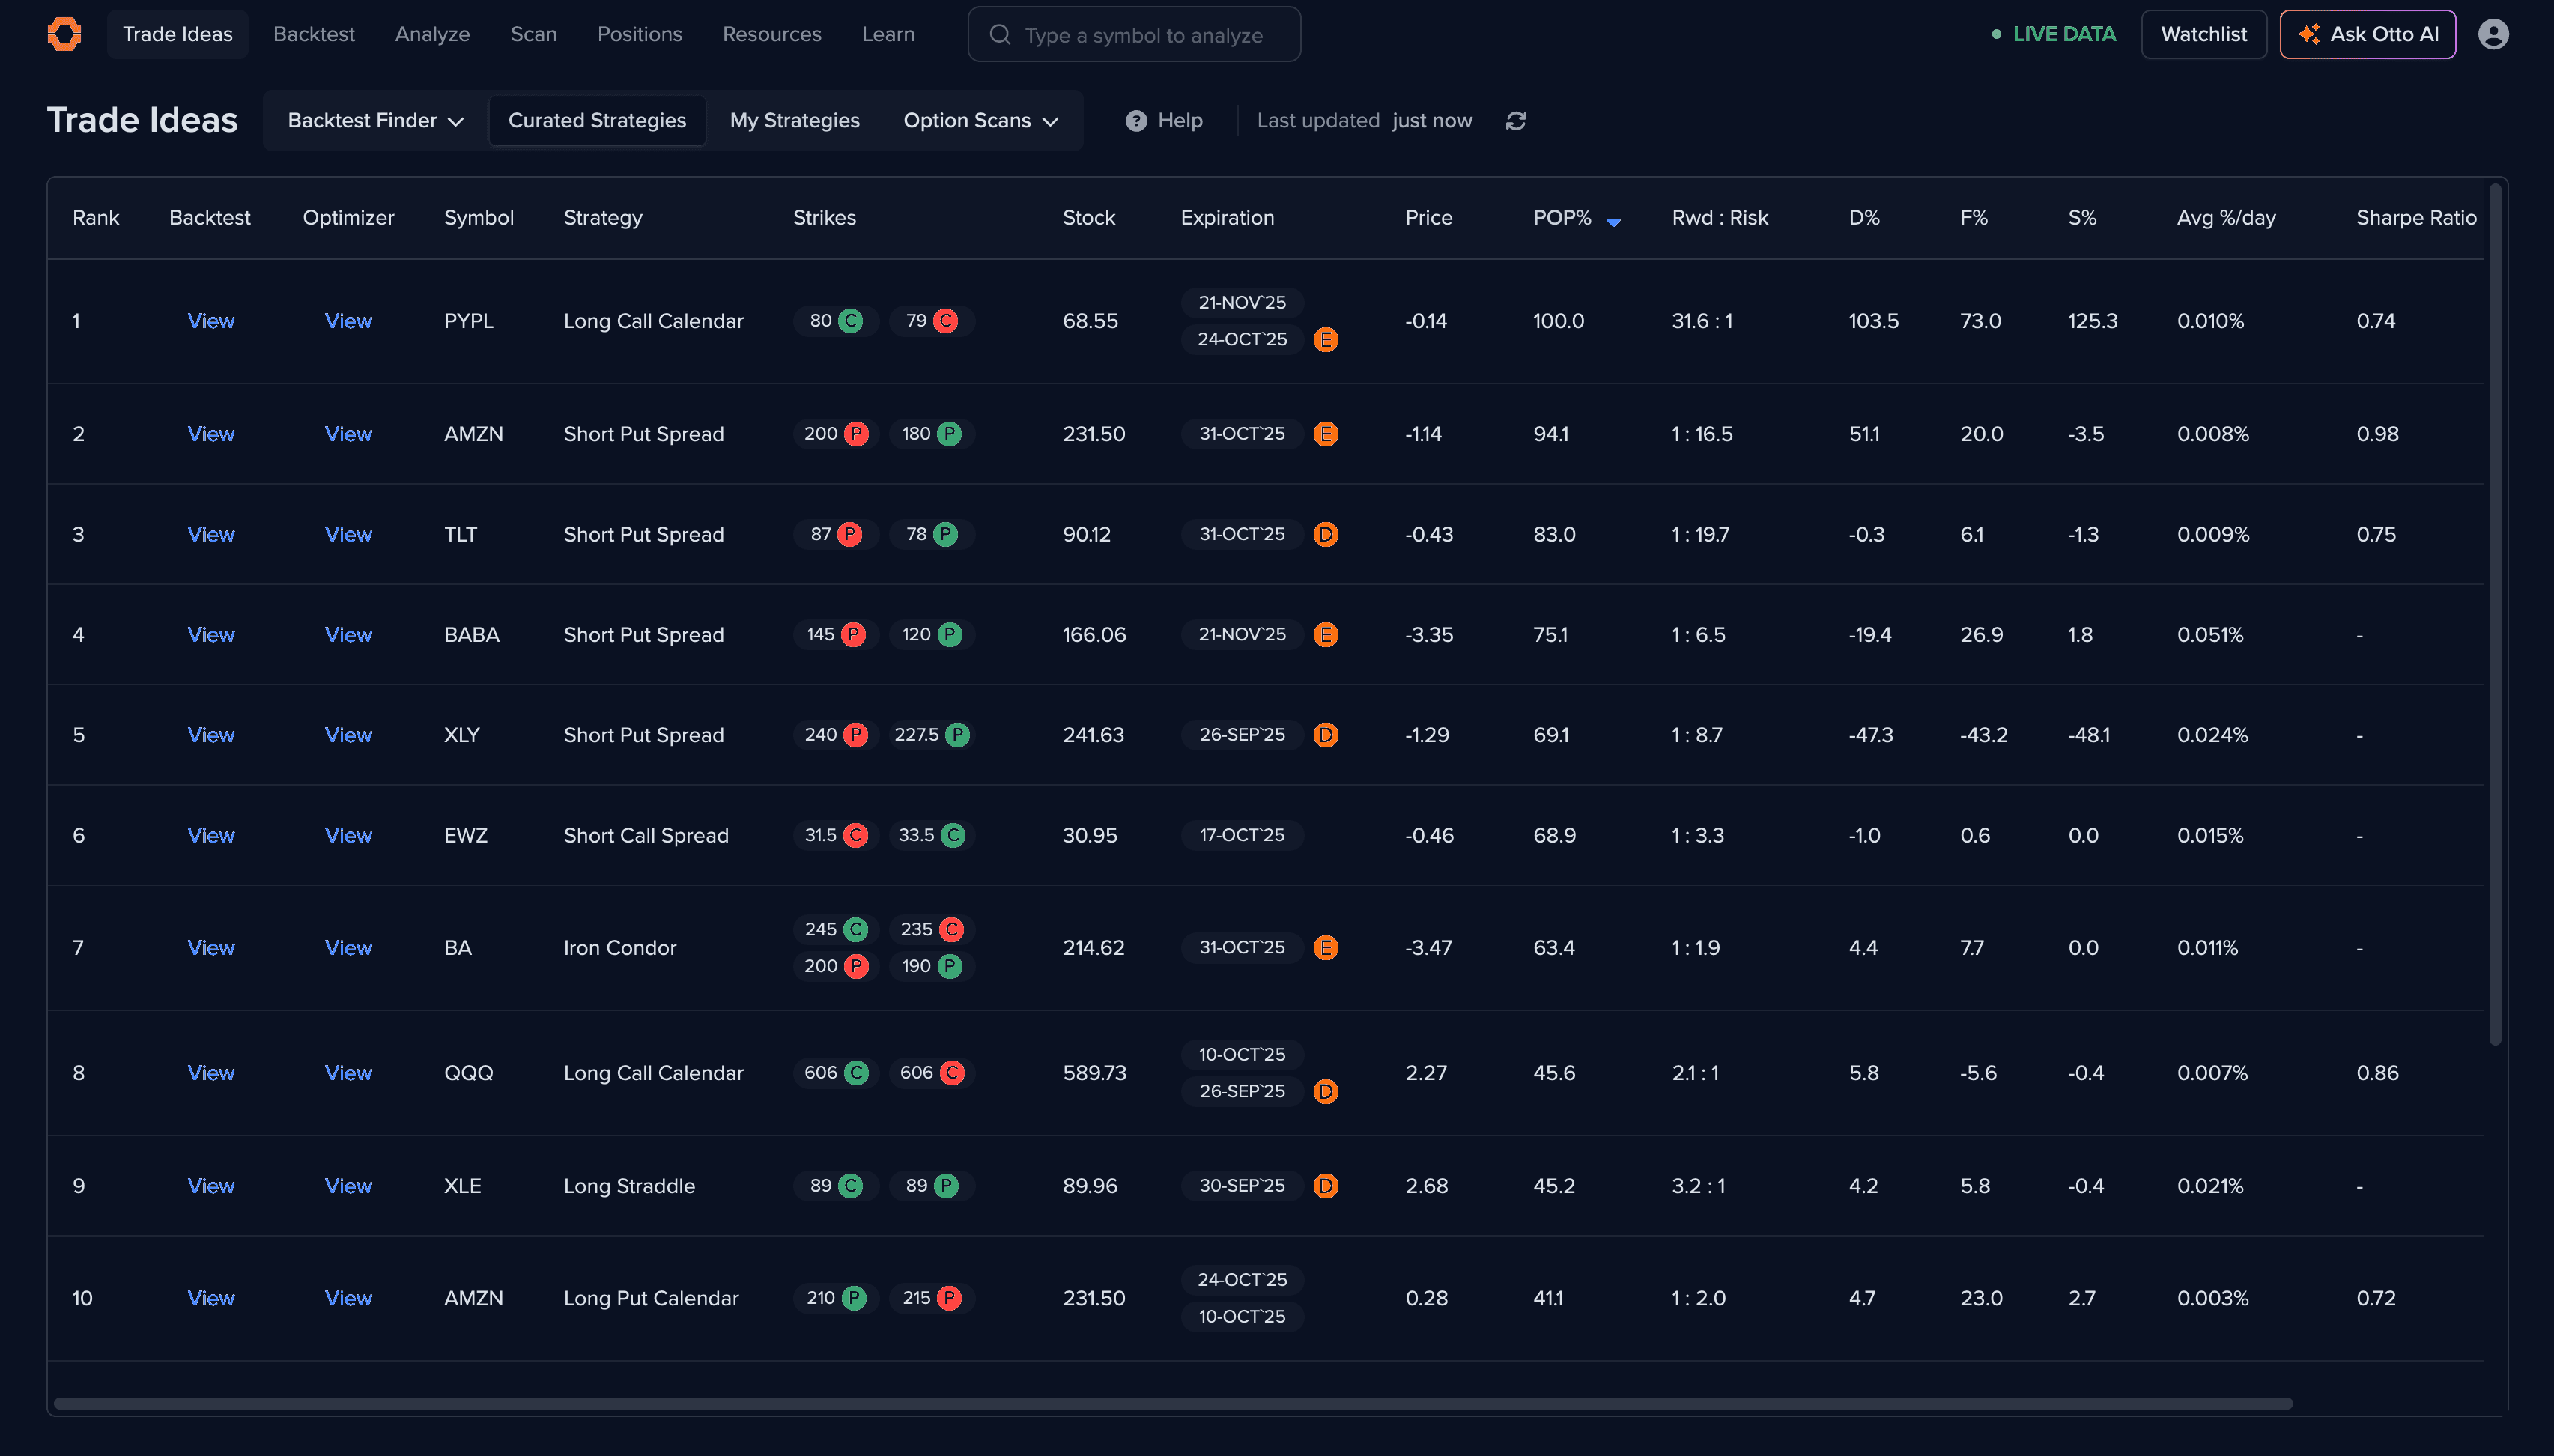Click the Help question mark icon
2554x1456 pixels.
(x=1136, y=121)
